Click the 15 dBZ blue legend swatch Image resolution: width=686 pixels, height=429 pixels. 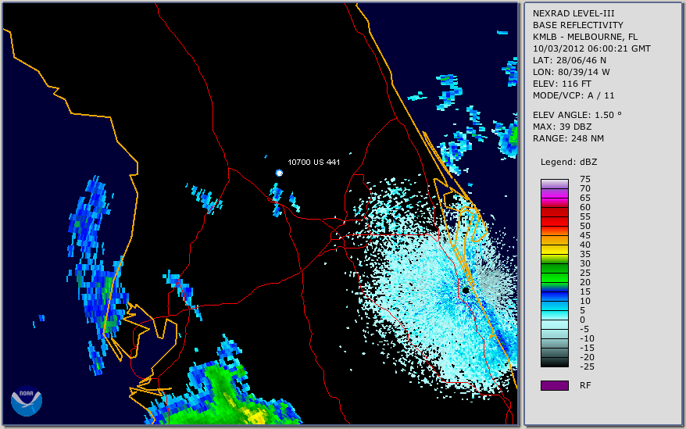(x=555, y=296)
